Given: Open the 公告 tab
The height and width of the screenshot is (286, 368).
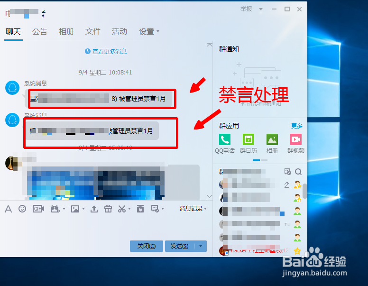Looking at the screenshot, I should 40,32.
